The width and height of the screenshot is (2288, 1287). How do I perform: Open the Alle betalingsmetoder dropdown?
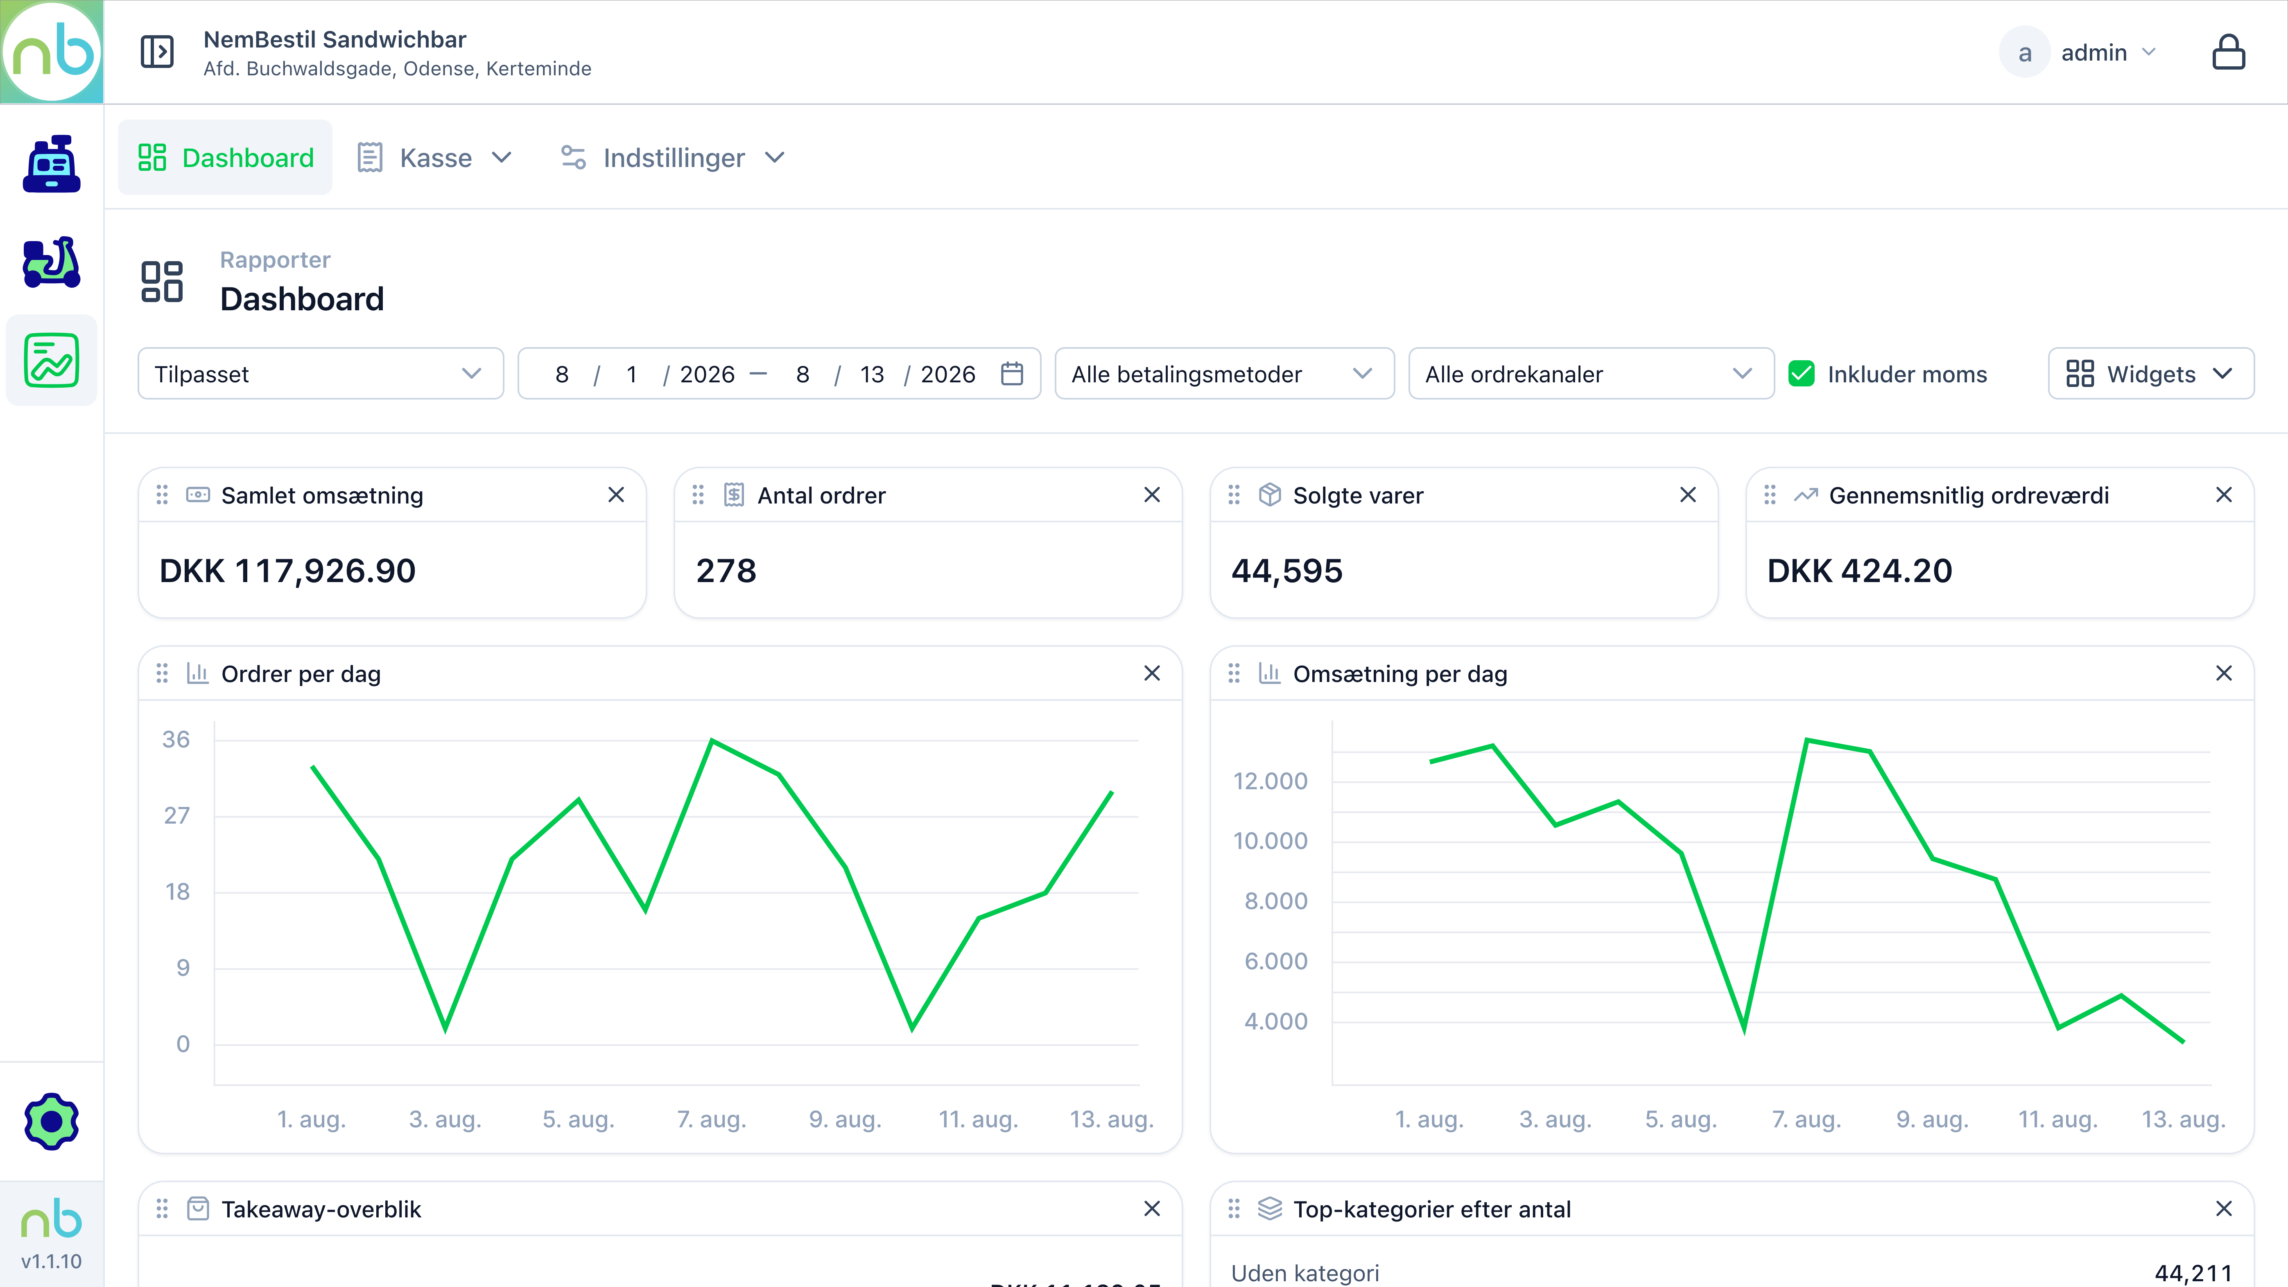point(1224,374)
